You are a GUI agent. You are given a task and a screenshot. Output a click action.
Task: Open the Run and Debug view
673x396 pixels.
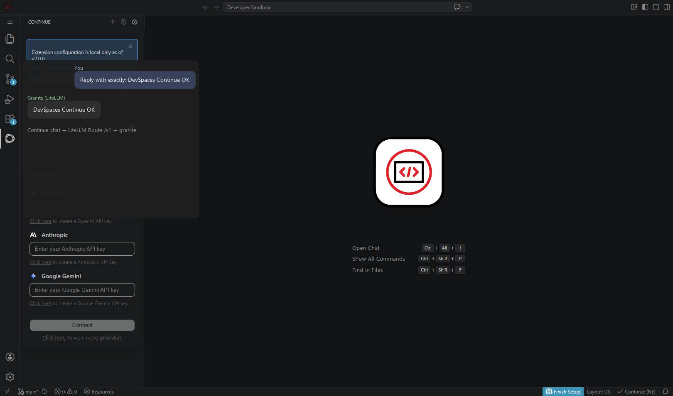coord(10,99)
